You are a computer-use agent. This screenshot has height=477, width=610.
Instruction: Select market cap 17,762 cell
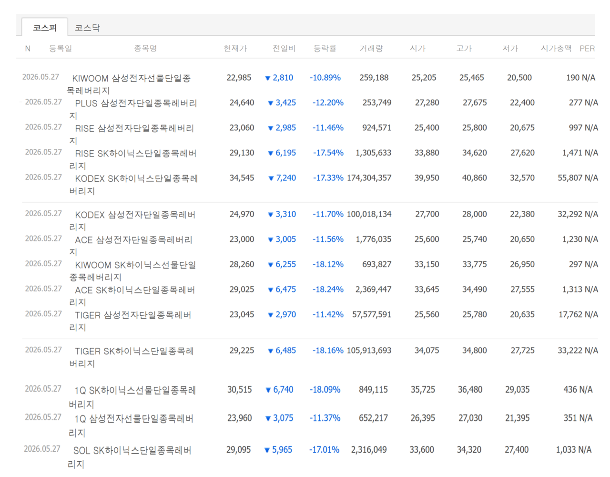coord(571,314)
